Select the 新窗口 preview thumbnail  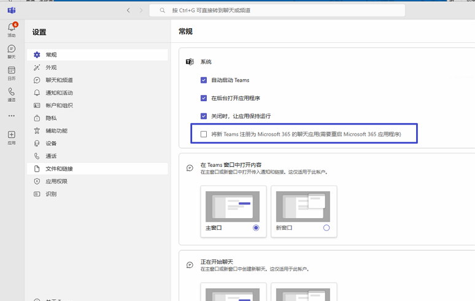pyautogui.click(x=303, y=207)
